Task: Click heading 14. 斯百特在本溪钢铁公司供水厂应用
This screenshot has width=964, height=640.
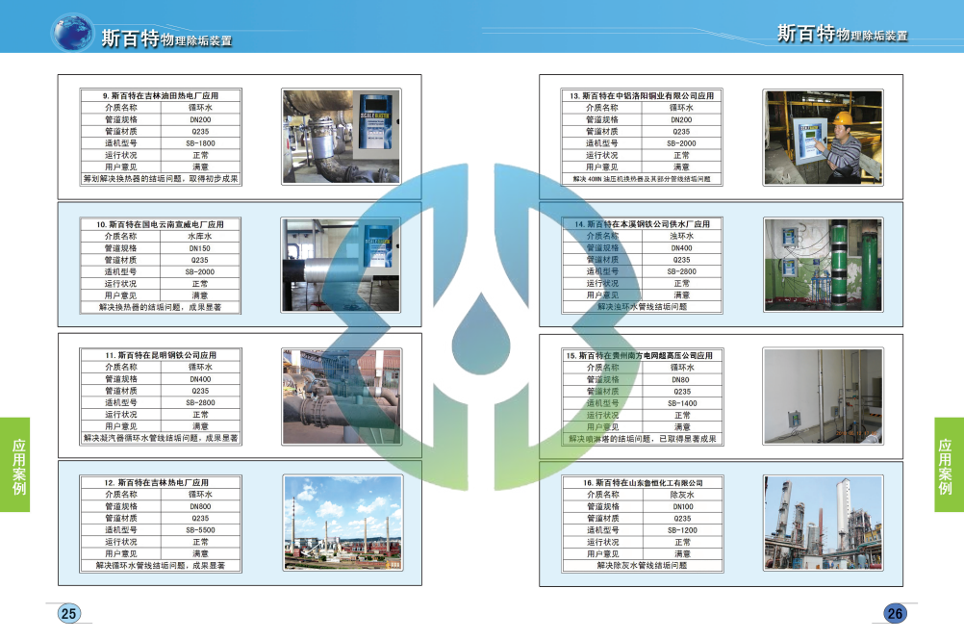Action: 642,224
